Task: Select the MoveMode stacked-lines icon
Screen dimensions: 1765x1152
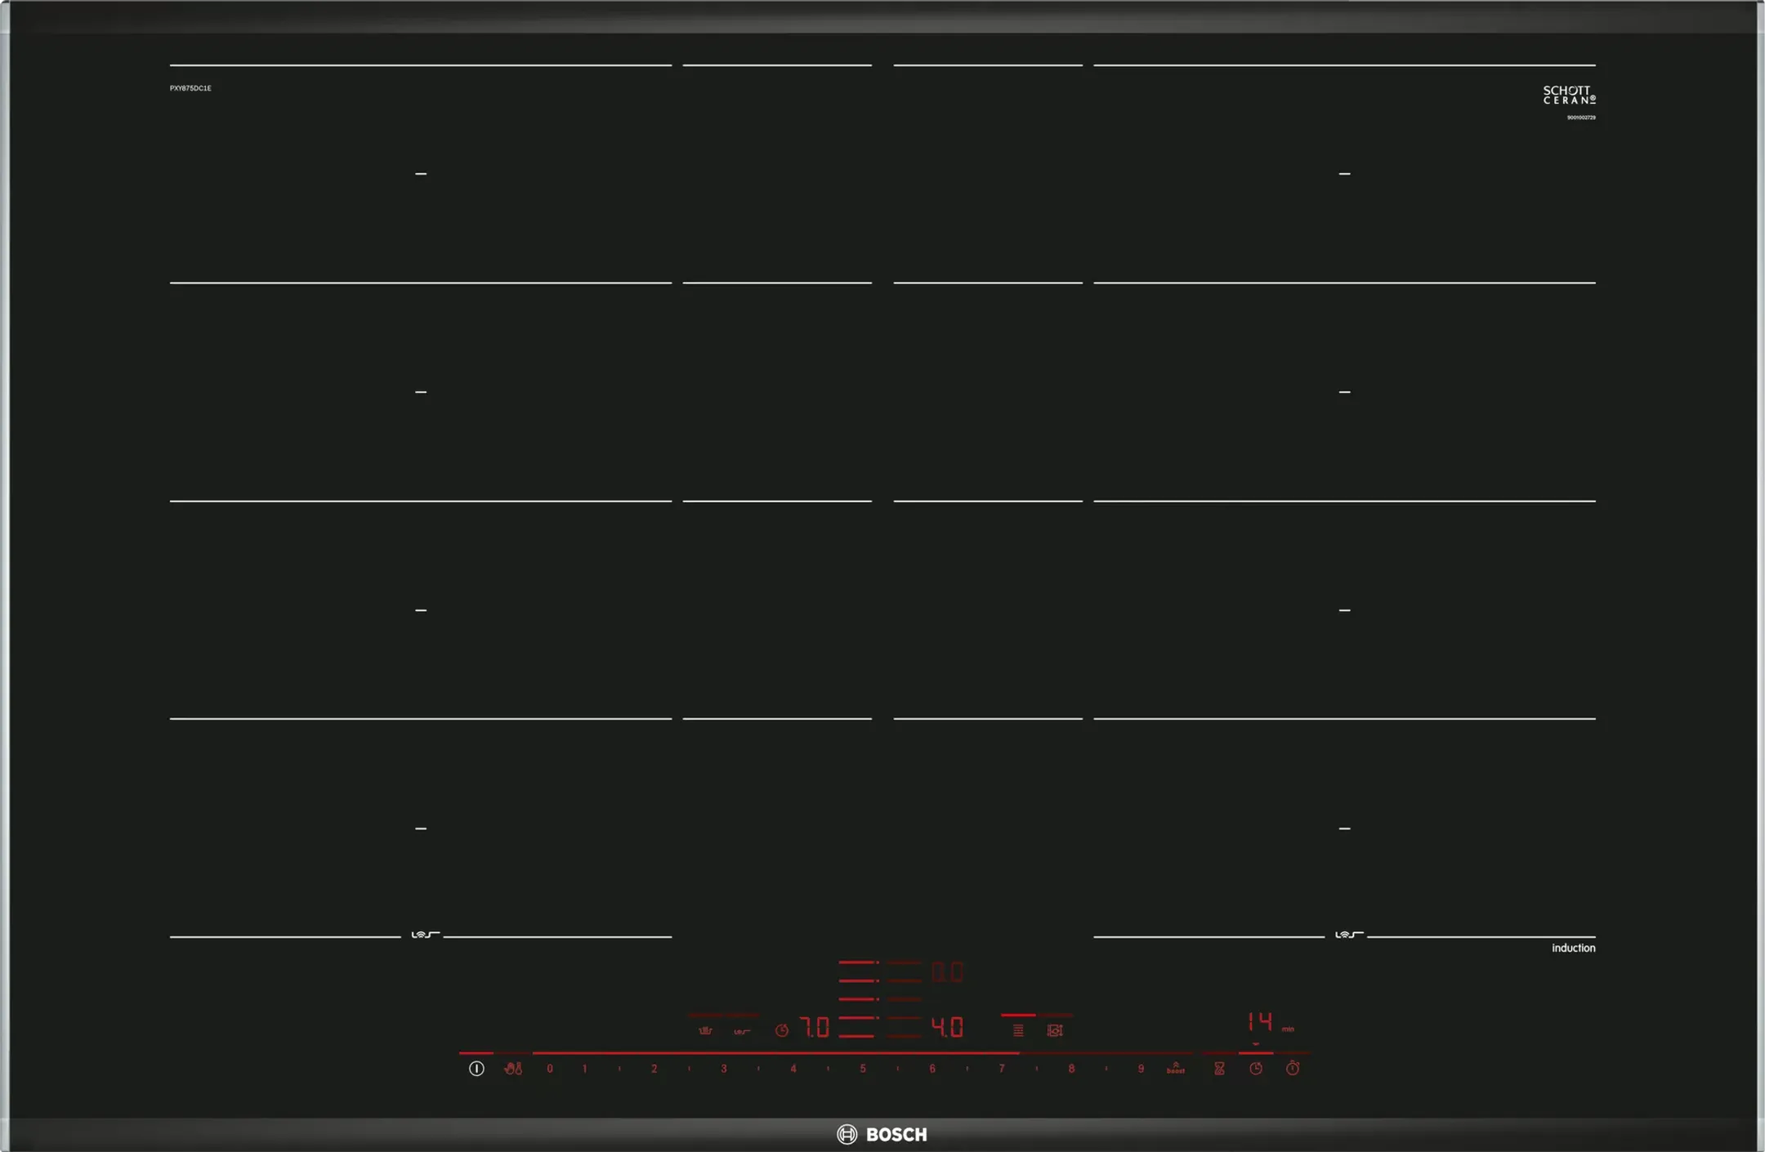Action: pyautogui.click(x=1018, y=1030)
